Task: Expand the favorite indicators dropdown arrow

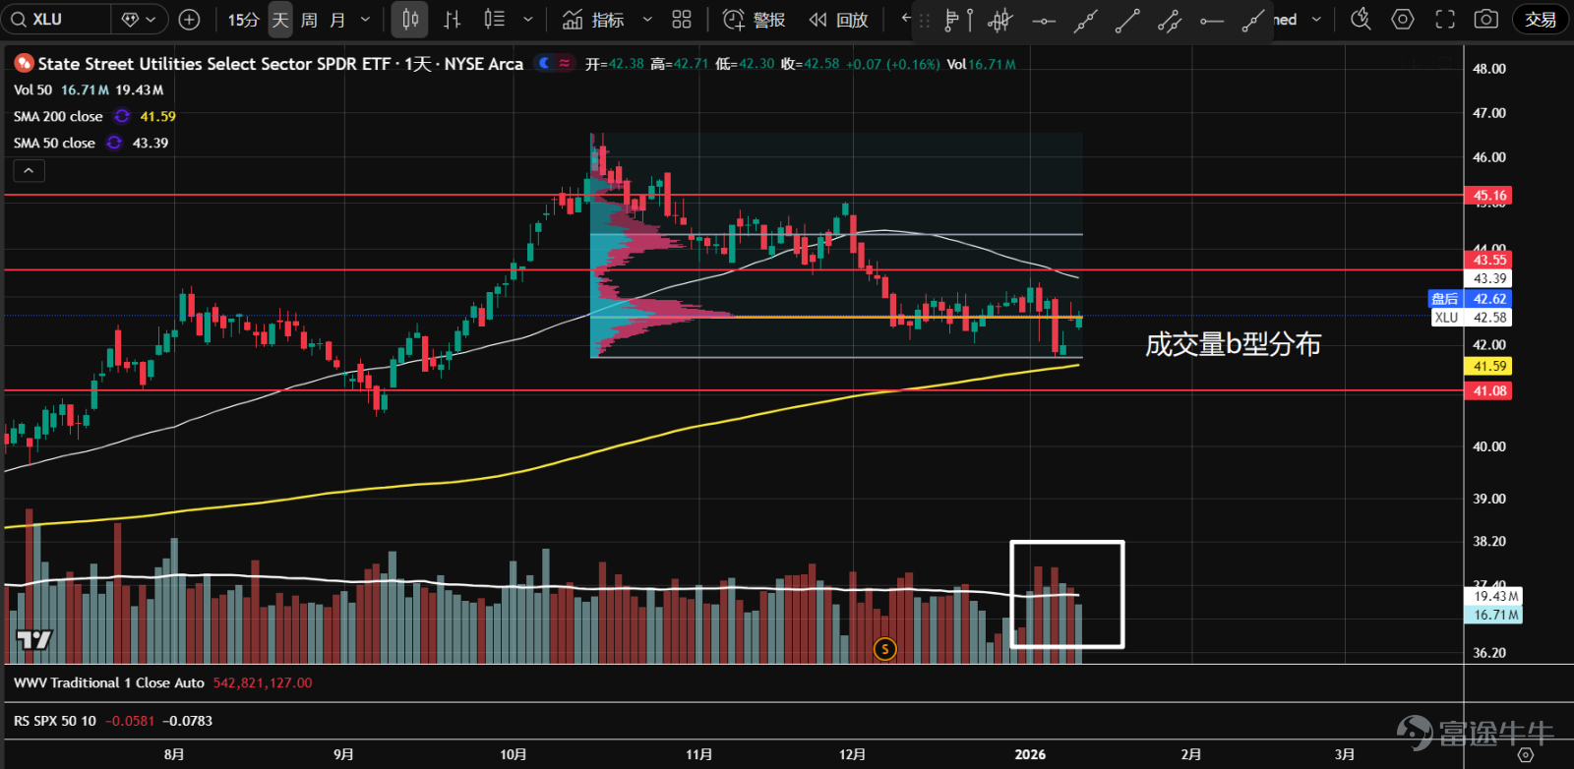Action: (647, 20)
